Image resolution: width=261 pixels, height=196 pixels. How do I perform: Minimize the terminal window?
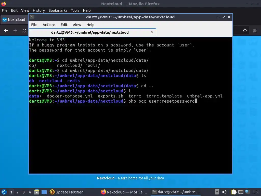(218, 17)
